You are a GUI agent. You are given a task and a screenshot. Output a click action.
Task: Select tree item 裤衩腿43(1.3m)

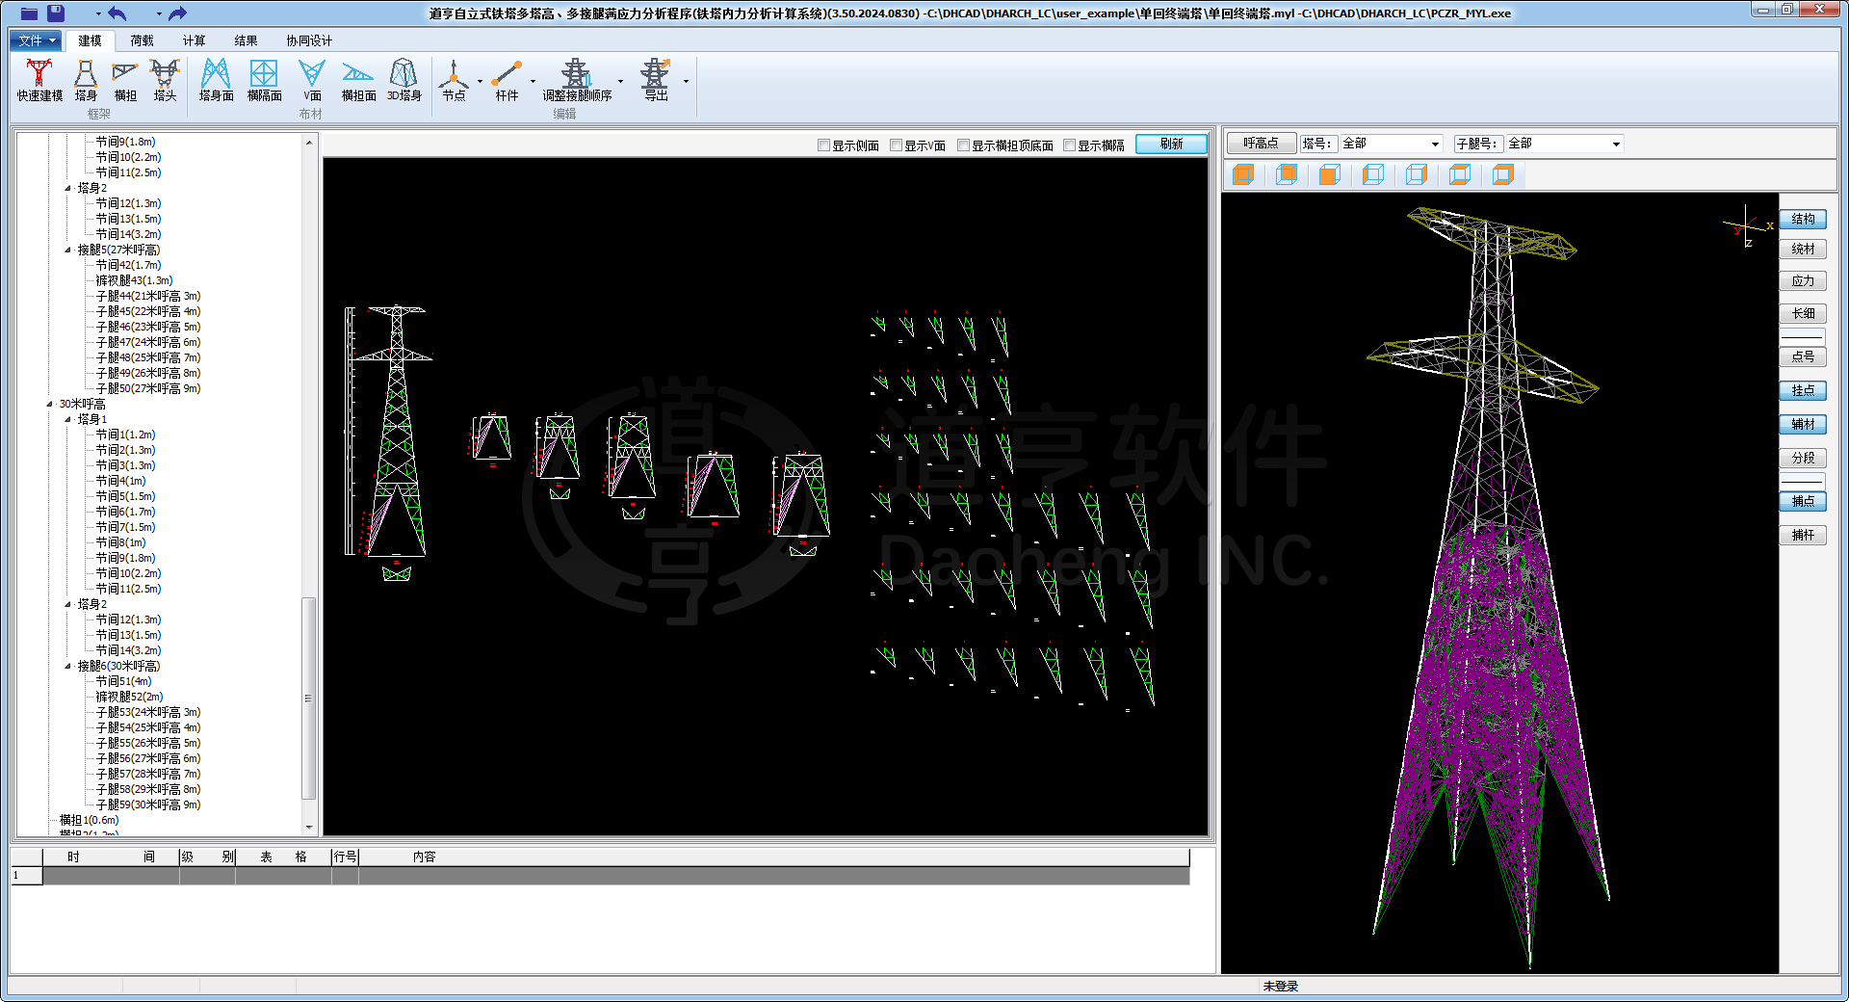click(134, 280)
